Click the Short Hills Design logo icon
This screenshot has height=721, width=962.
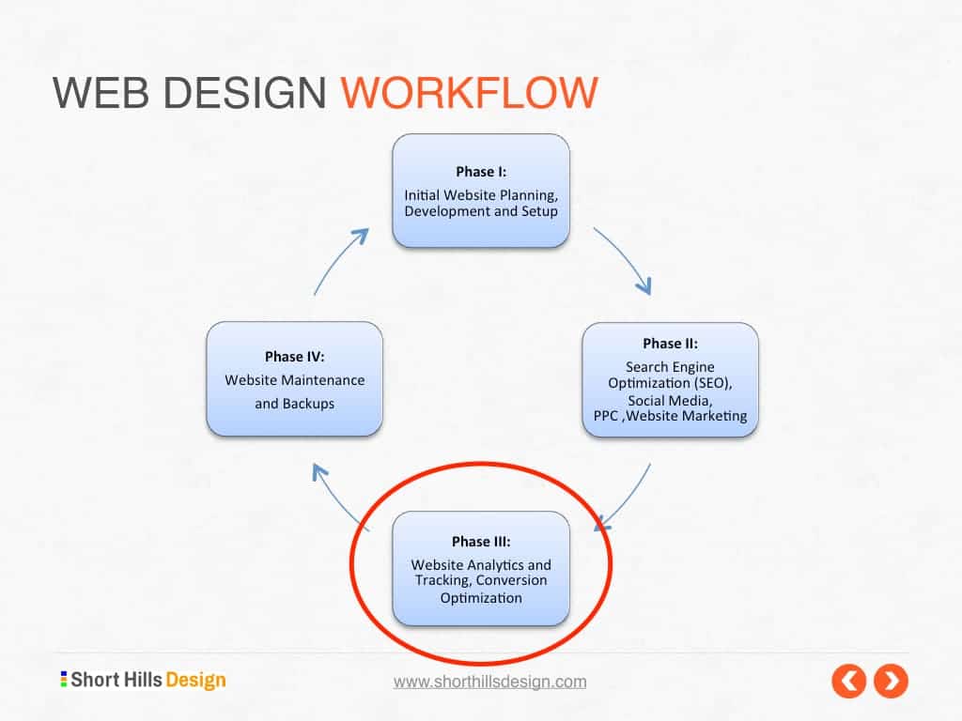coord(63,679)
